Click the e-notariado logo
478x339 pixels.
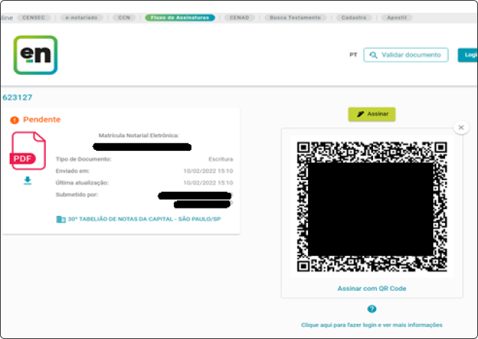coord(35,55)
